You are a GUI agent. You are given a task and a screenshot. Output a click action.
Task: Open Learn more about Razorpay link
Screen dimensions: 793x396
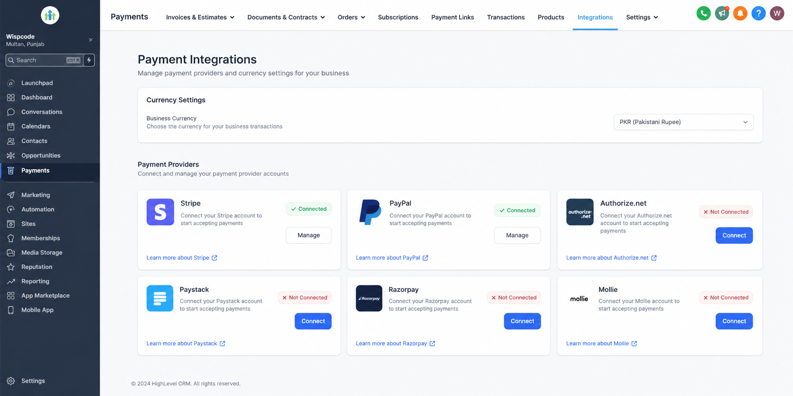pyautogui.click(x=396, y=343)
